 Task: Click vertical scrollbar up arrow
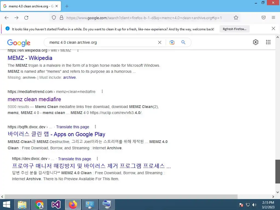(278, 37)
